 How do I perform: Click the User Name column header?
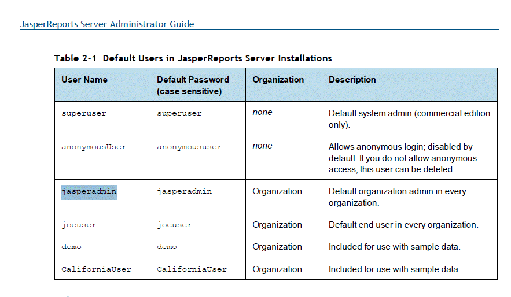[x=84, y=80]
